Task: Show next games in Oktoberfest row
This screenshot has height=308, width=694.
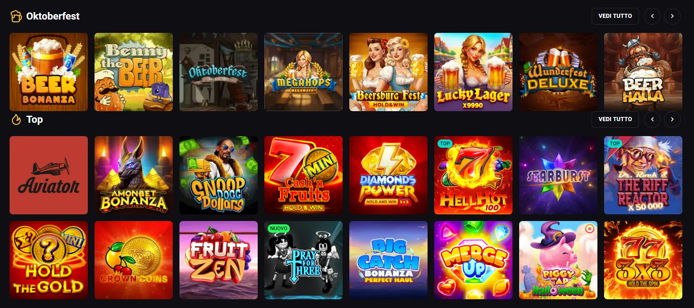Action: point(672,16)
